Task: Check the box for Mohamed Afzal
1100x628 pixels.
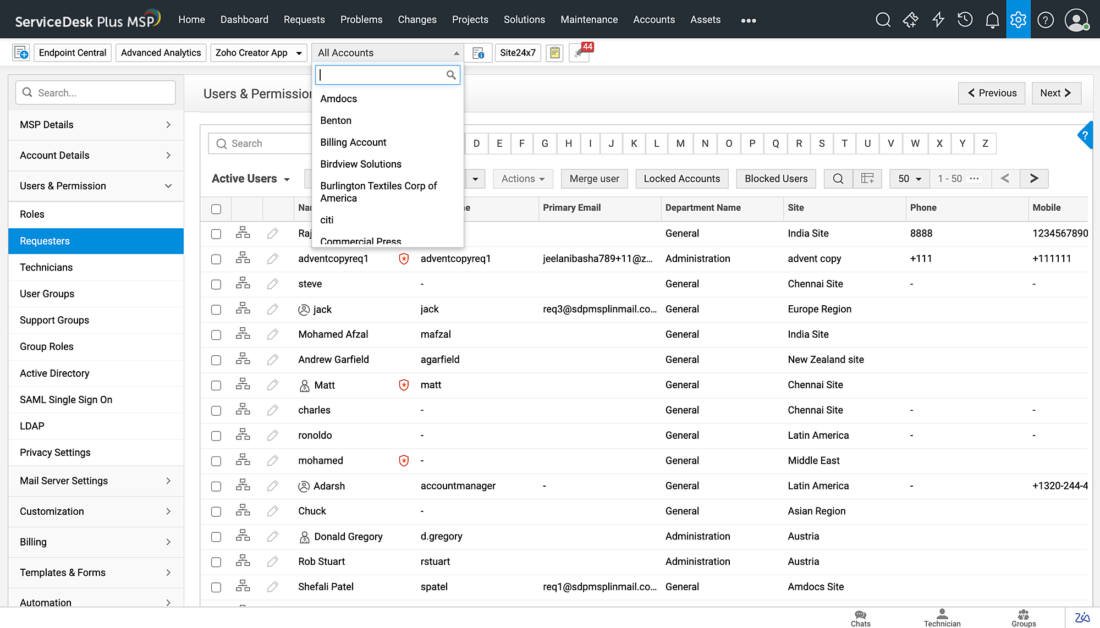Action: (216, 335)
